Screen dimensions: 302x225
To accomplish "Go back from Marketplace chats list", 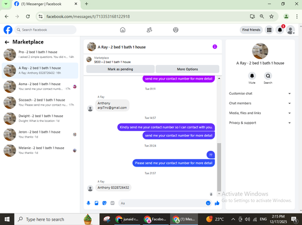I will click(7, 42).
